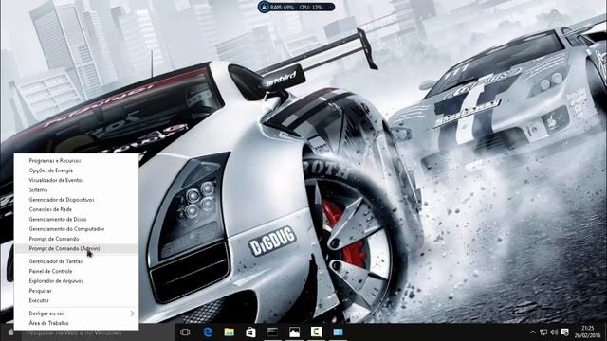The image size is (607, 341).
Task: Click the RAM and CPU monitor widget
Action: pyautogui.click(x=296, y=7)
